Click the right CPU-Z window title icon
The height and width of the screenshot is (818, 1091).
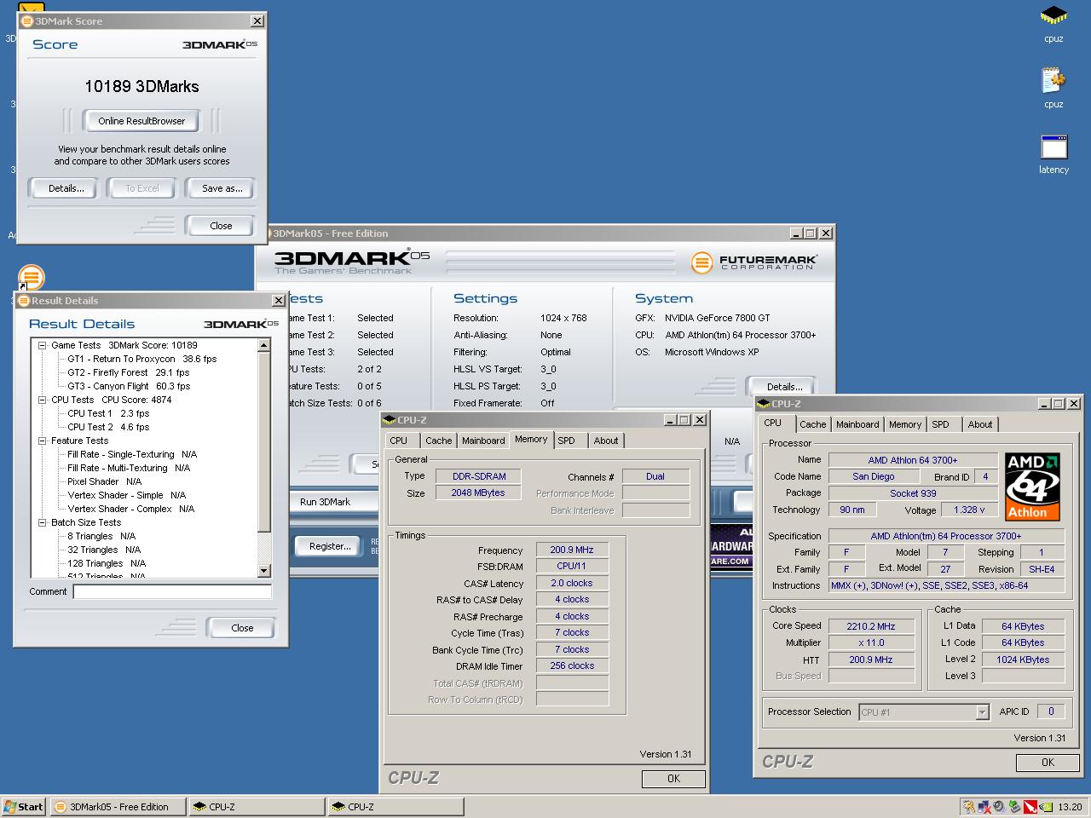coord(763,404)
